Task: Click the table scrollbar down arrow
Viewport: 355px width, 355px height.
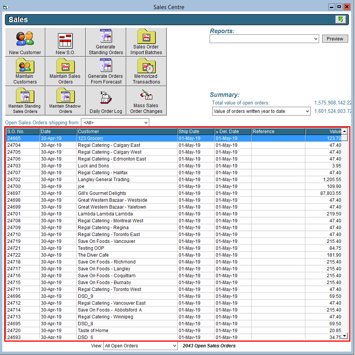Action: click(344, 336)
